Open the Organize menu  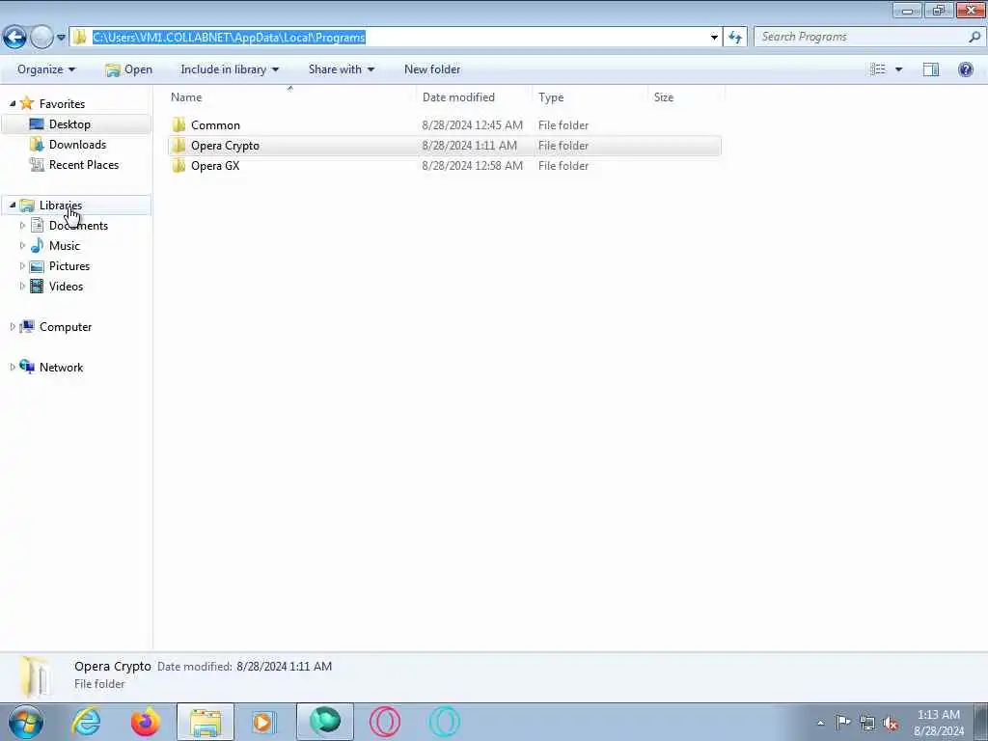tap(46, 69)
